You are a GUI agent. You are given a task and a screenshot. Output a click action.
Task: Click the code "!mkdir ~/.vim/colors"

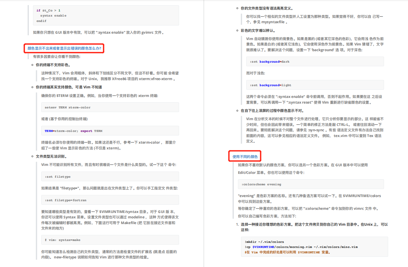(x=264, y=242)
